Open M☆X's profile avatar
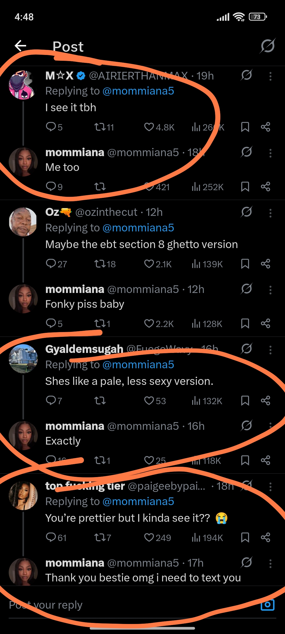285x634 pixels. click(x=22, y=85)
